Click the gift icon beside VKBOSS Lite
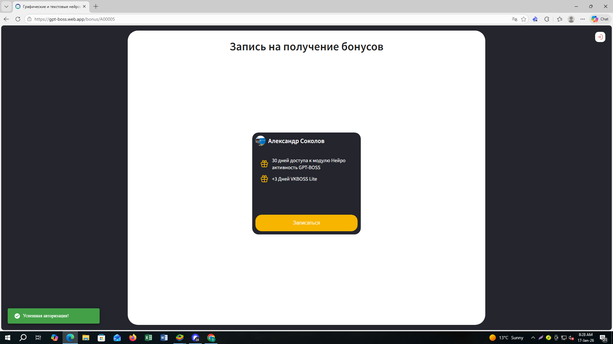Screen dimensions: 613x344 [x=264, y=179]
